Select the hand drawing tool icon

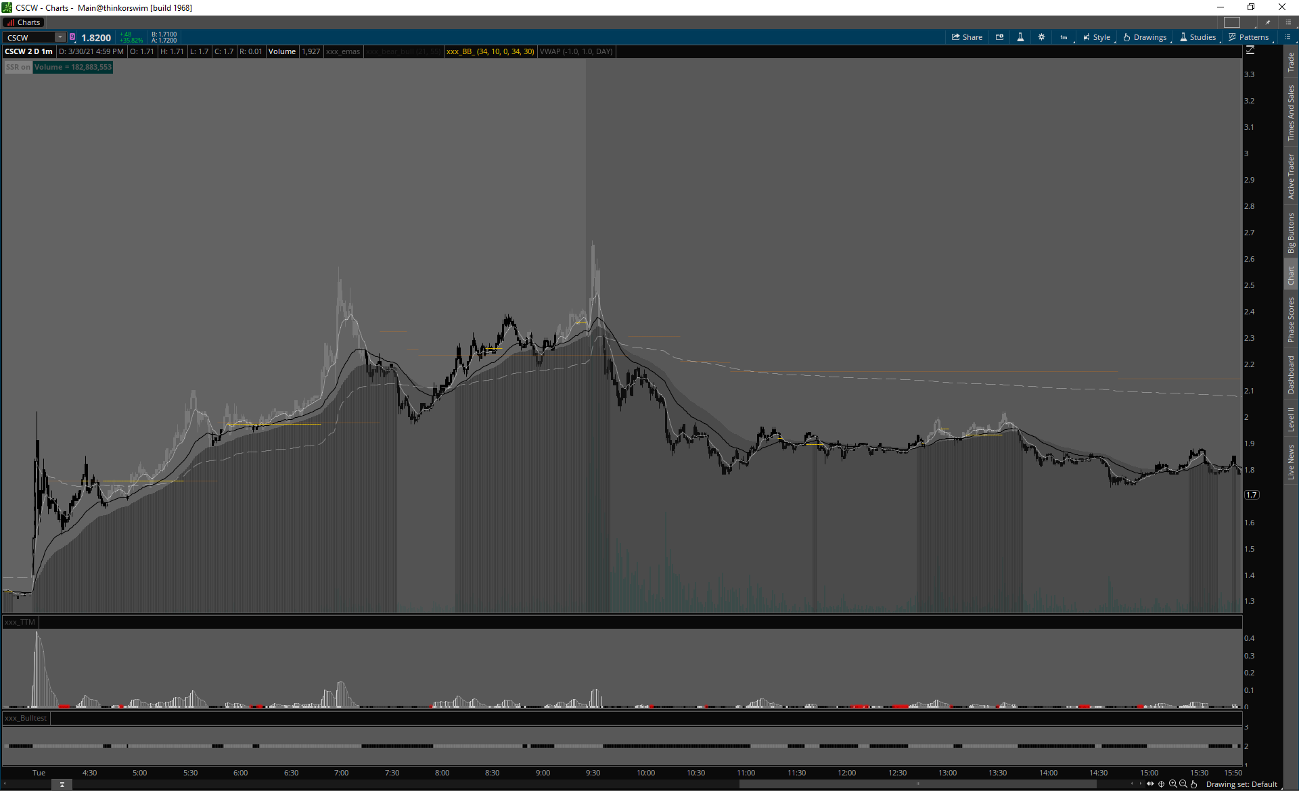click(1194, 784)
